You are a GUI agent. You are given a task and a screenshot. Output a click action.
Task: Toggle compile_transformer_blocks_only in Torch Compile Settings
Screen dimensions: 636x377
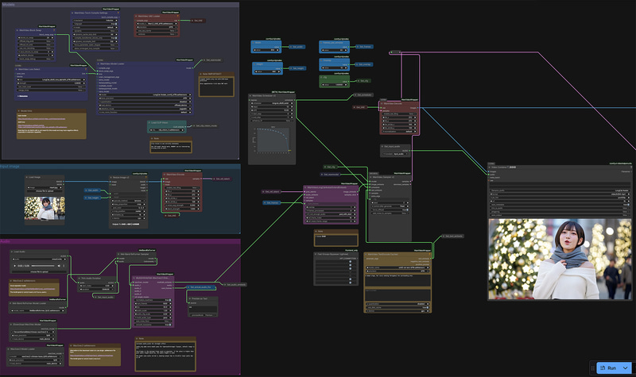click(x=95, y=38)
